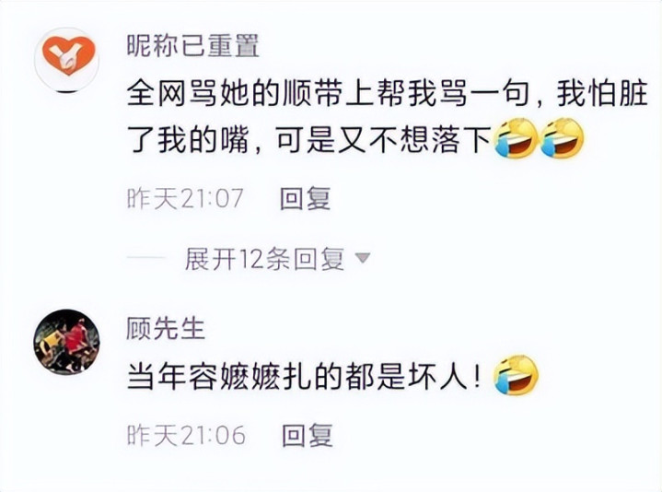
Task: Click the 昨天21:06 timestamp
Action: 186,435
